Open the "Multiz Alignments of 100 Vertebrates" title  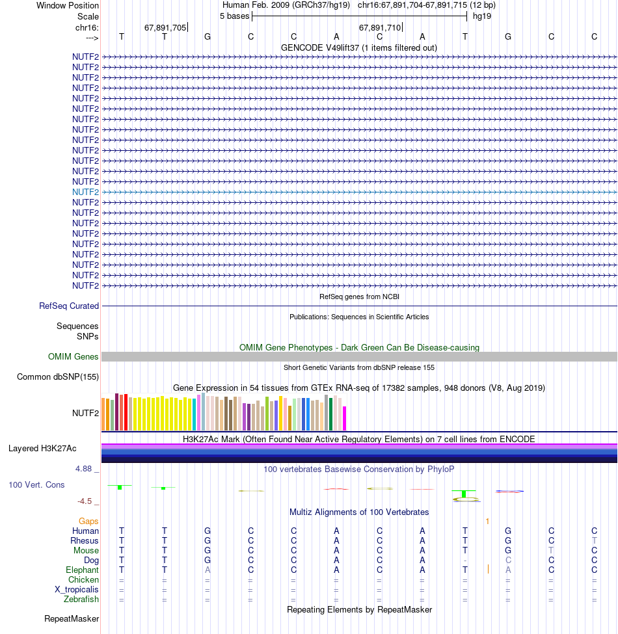[359, 512]
